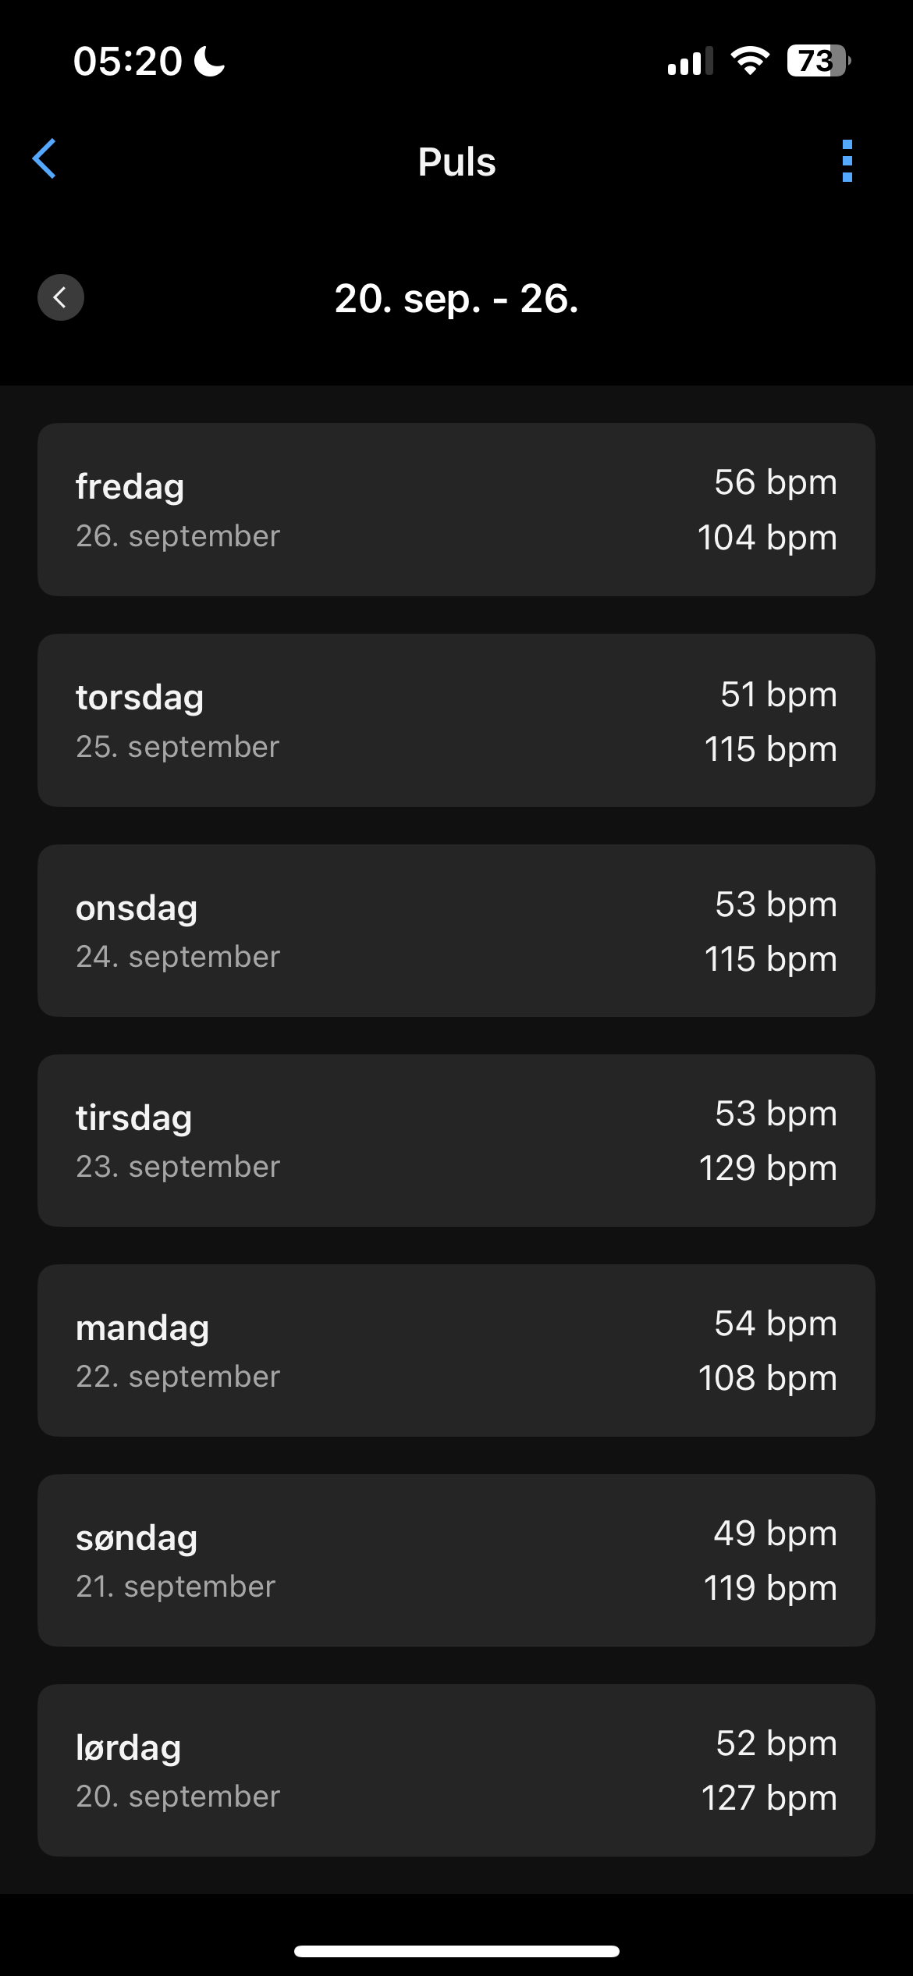913x1976 pixels.
Task: Tap the 05:20 clock in status bar
Action: click(128, 61)
